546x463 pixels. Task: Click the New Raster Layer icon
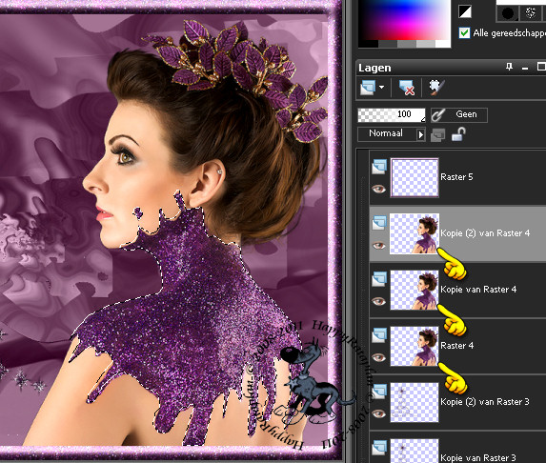click(x=368, y=87)
